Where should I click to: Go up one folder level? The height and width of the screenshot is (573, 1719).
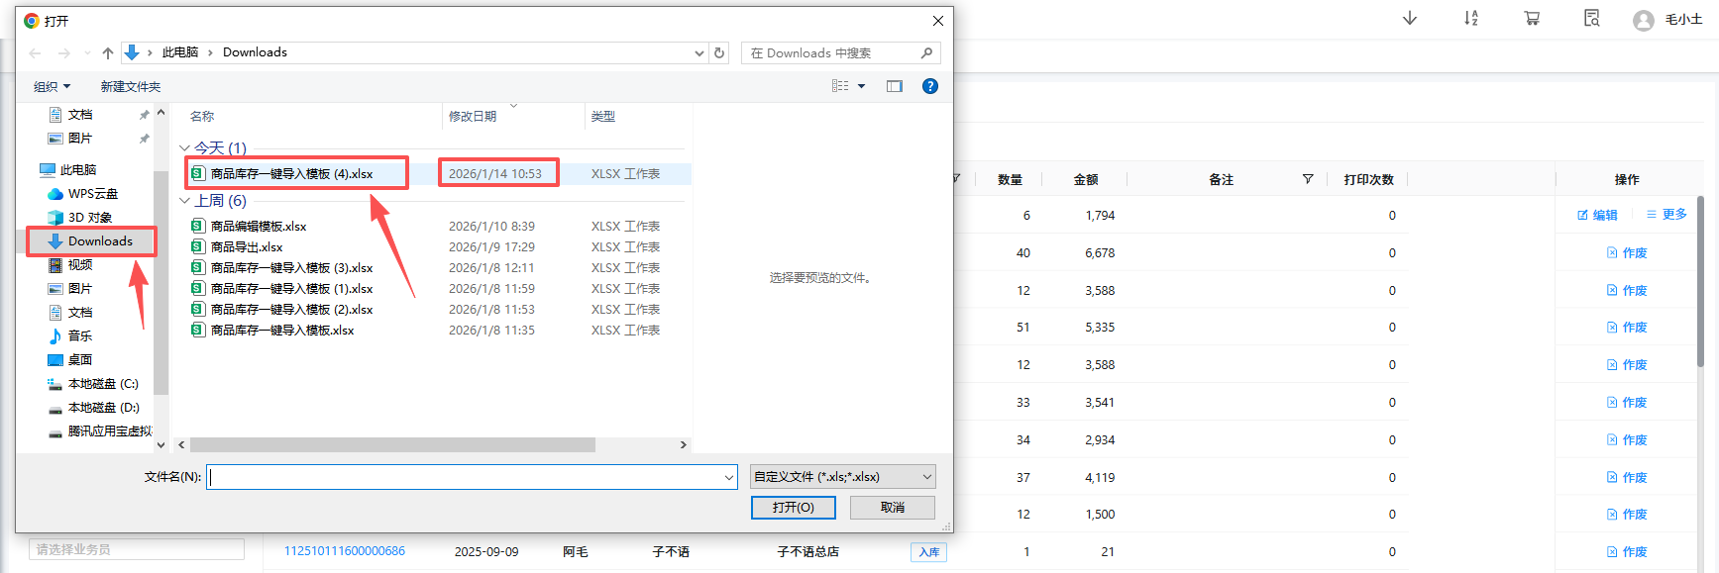(108, 53)
